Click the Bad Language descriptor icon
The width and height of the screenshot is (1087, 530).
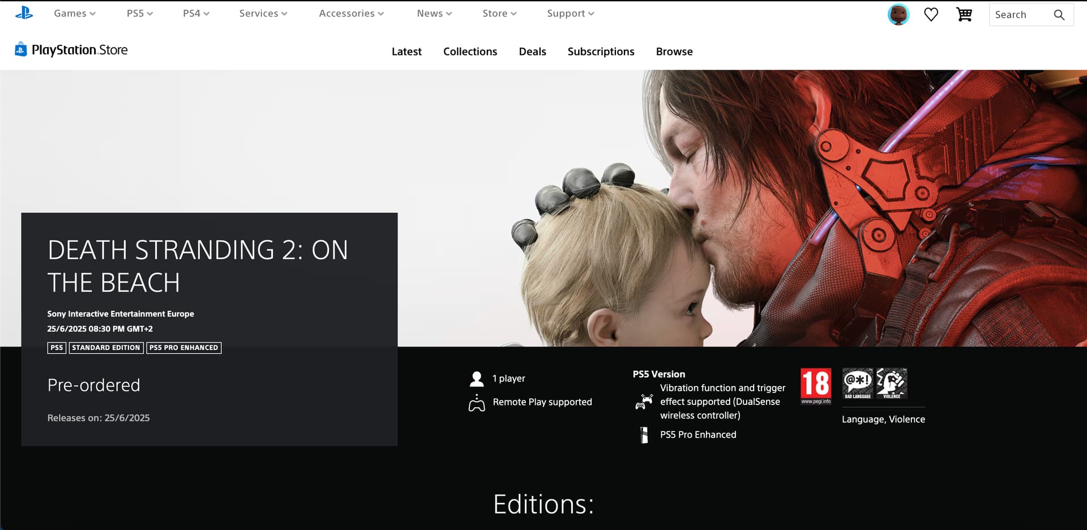858,383
